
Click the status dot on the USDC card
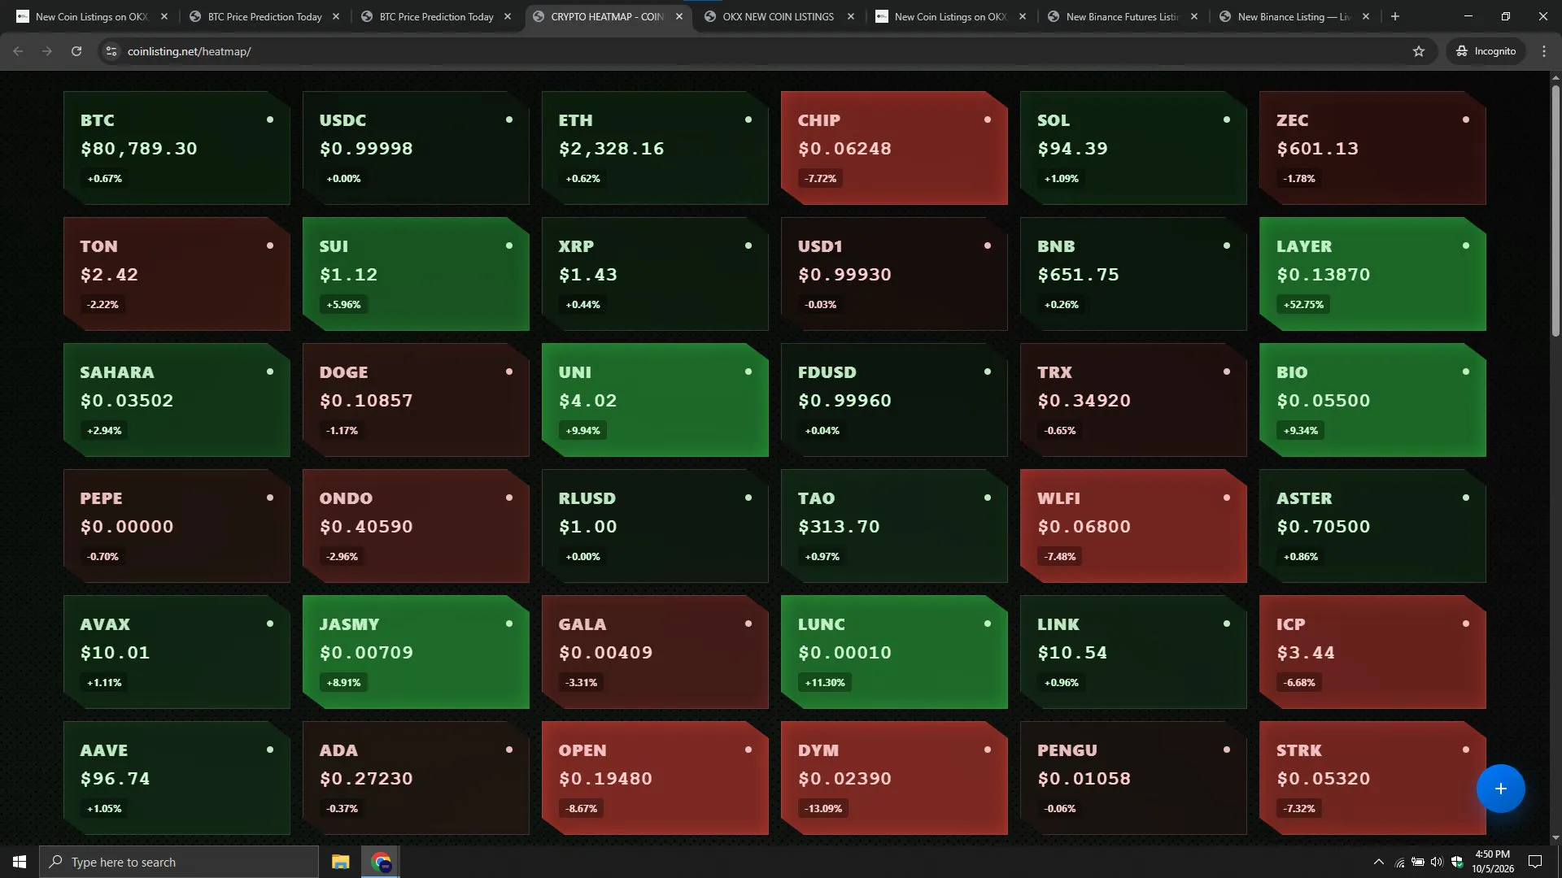tap(509, 120)
